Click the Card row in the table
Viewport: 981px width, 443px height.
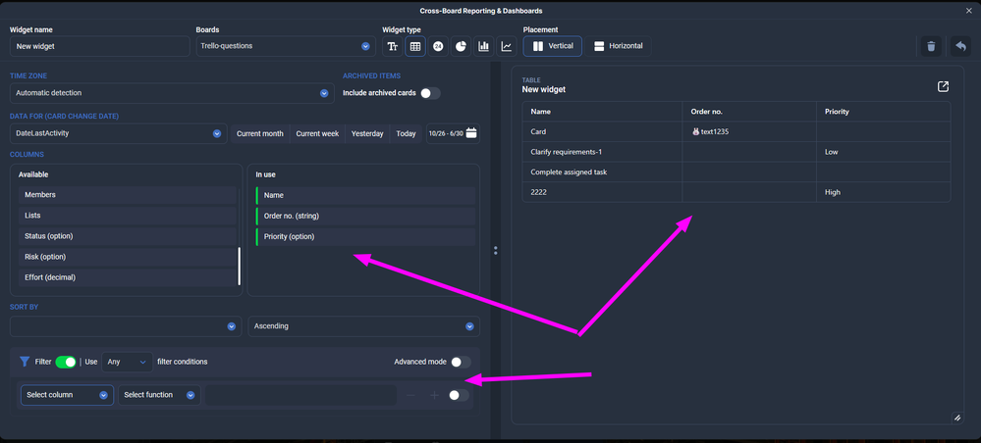(736, 132)
